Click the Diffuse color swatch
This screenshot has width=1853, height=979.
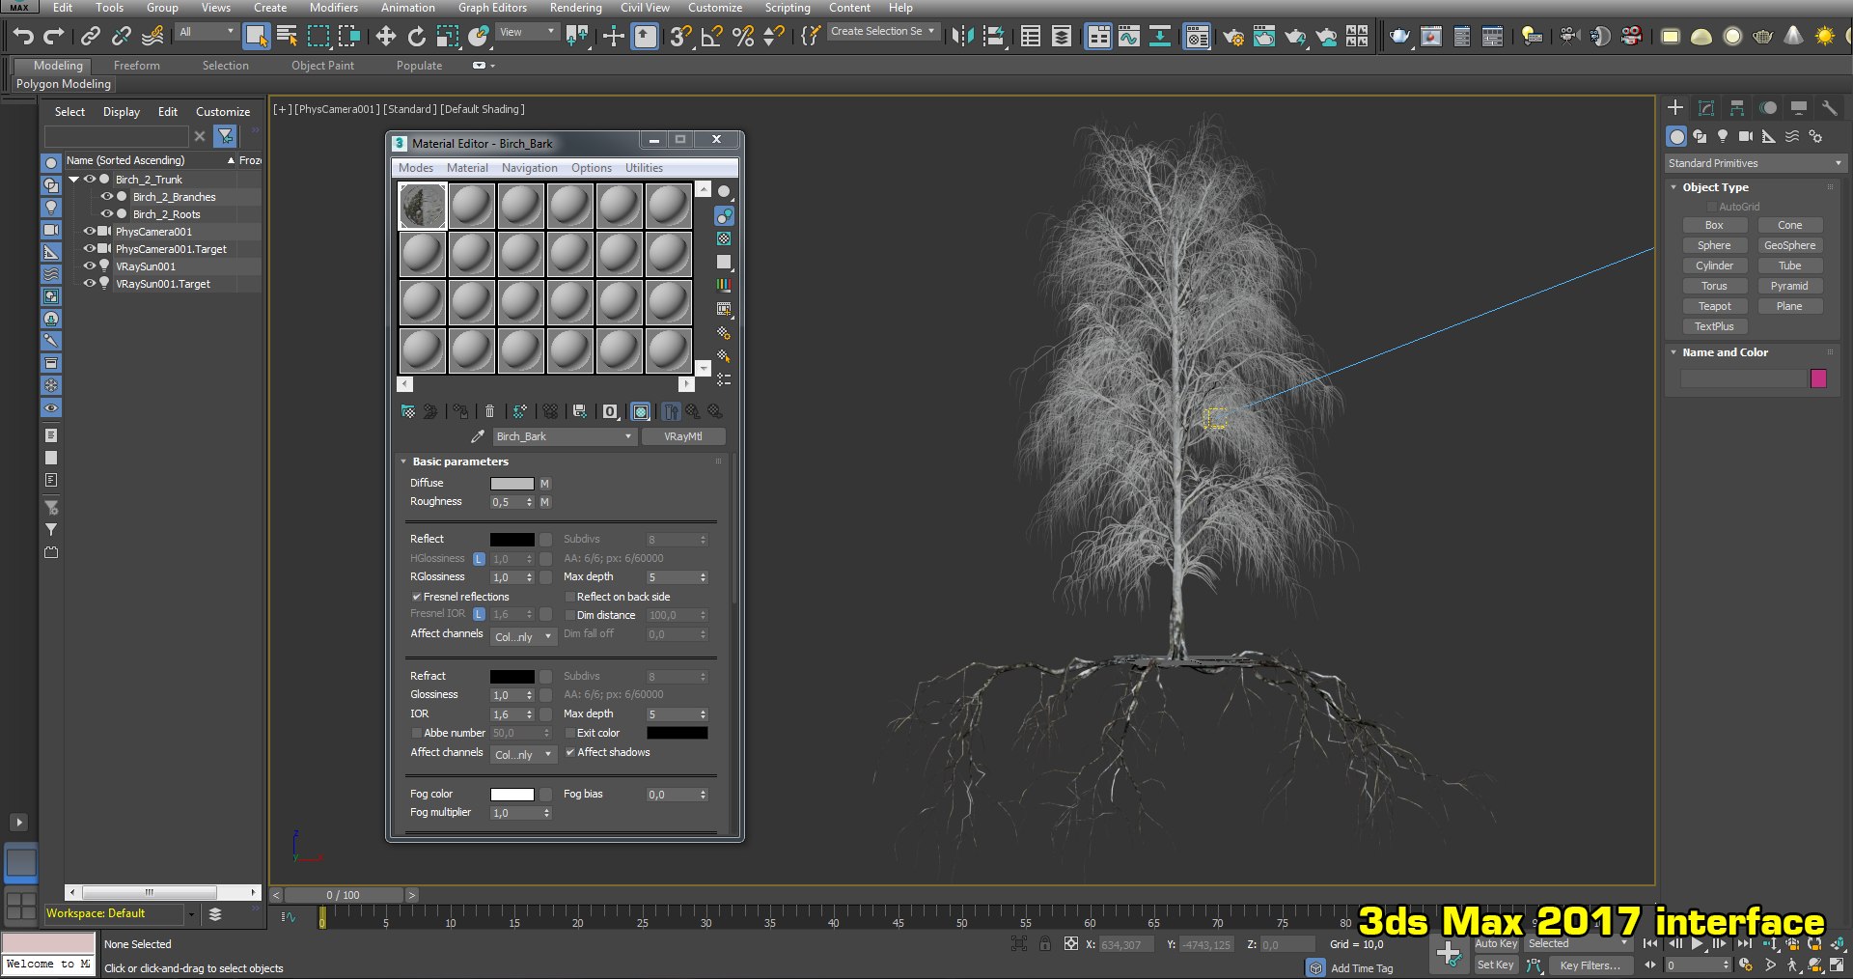(512, 484)
